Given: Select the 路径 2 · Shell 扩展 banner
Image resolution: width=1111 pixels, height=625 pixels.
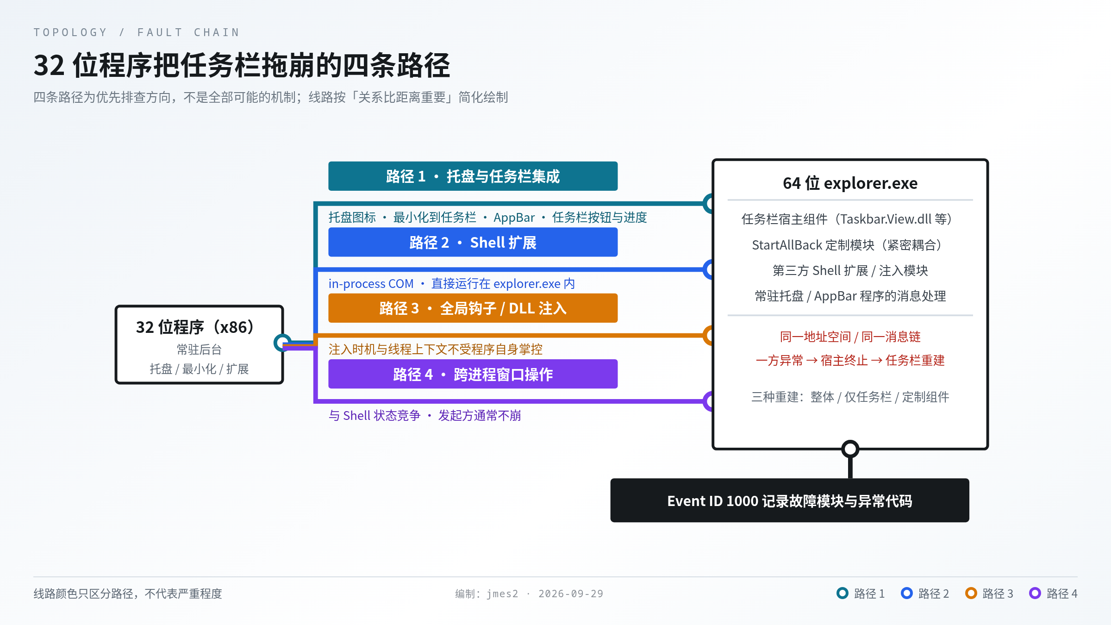Looking at the screenshot, I should point(473,242).
